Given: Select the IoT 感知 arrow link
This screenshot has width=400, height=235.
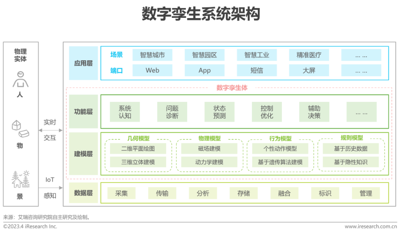Looking at the screenshot, I should tap(50, 188).
